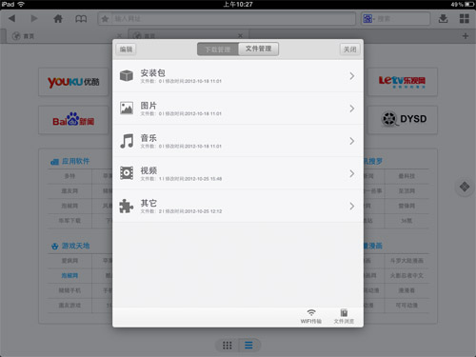Switch to grid view toggle at bottom
The image size is (476, 357).
(227, 346)
